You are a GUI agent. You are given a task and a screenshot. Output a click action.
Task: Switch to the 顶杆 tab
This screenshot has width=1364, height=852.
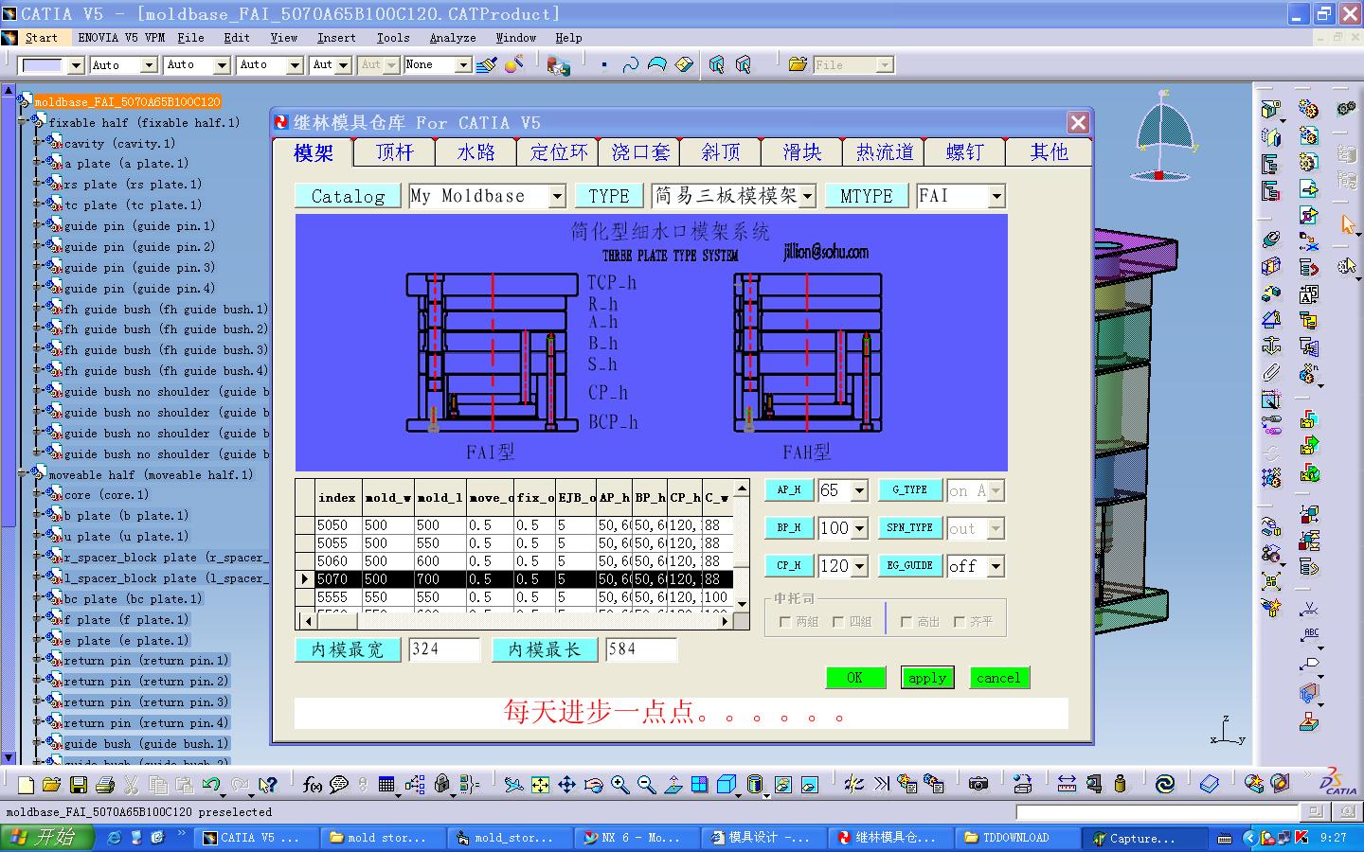(x=394, y=152)
